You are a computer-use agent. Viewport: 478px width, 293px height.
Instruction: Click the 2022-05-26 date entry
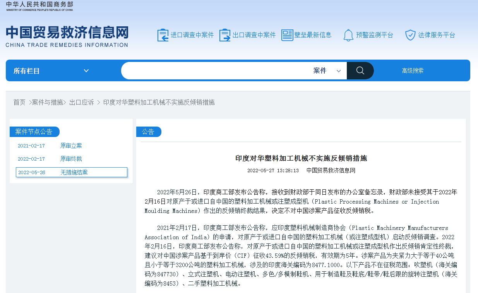point(32,173)
